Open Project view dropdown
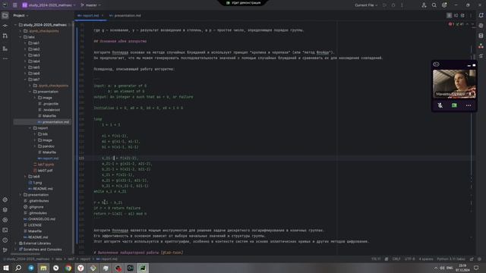Image resolution: width=486 pixels, height=273 pixels. [21, 15]
